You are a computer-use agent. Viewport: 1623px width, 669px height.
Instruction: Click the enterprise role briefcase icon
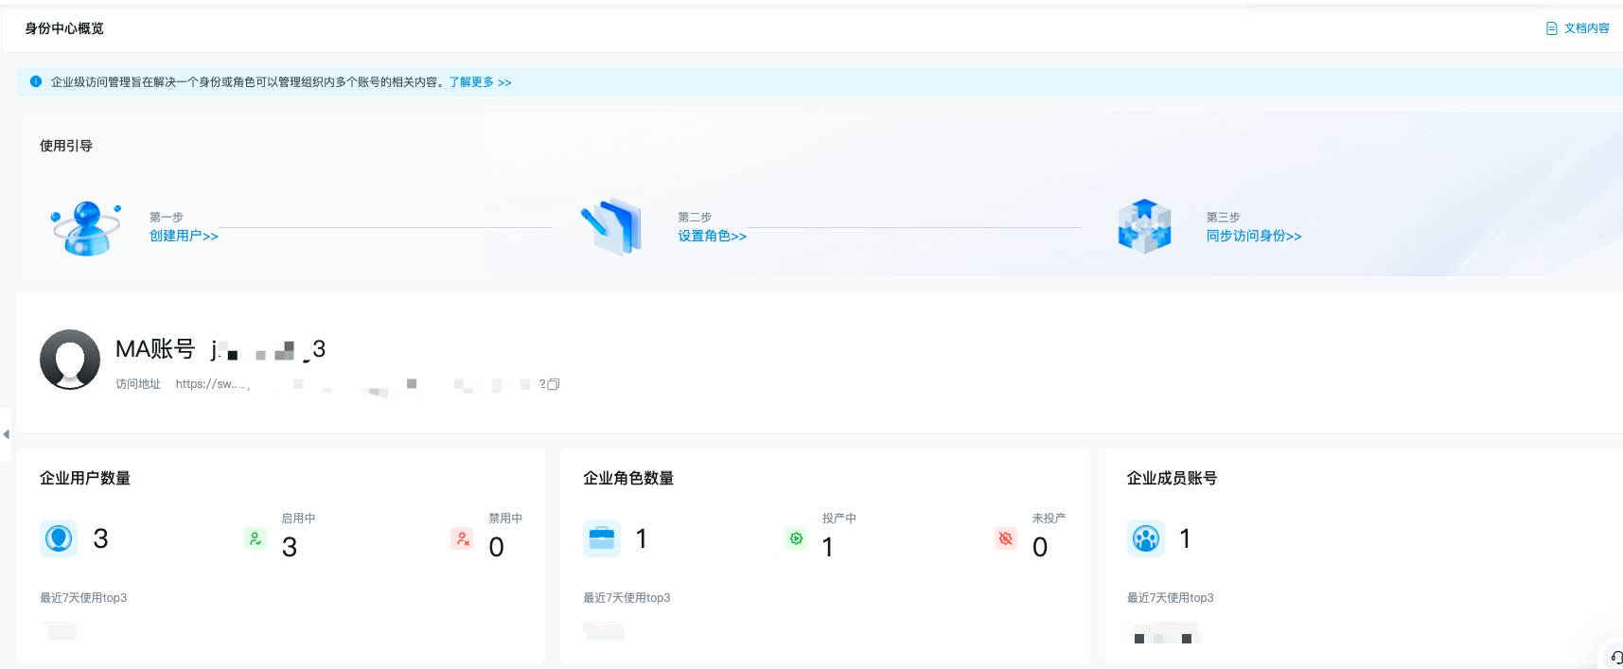tap(602, 538)
